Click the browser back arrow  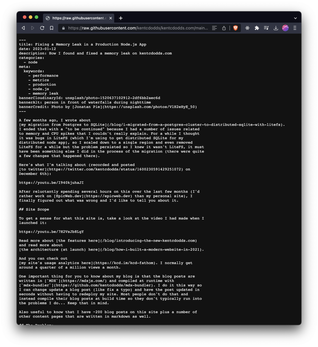23,28
